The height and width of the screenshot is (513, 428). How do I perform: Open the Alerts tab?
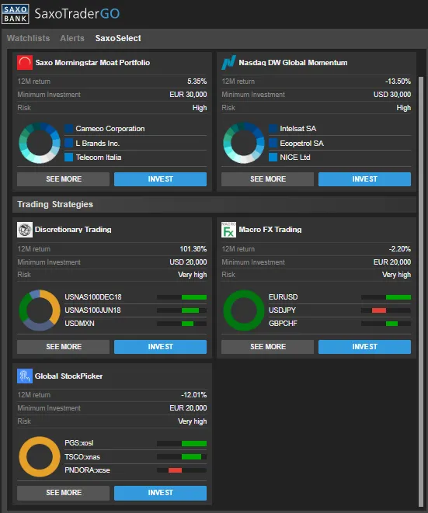click(x=72, y=38)
